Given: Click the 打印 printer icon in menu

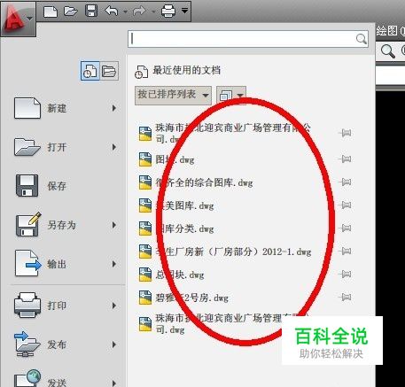Looking at the screenshot, I should pyautogui.click(x=27, y=306).
